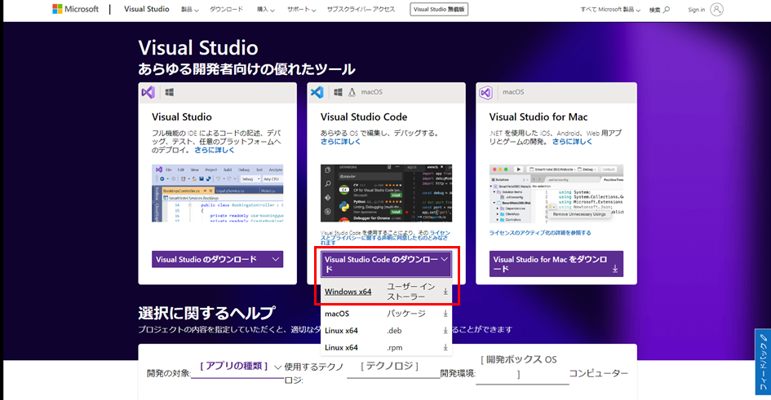Open the アプリの種類 dropdown
771x400 pixels.
point(237,367)
